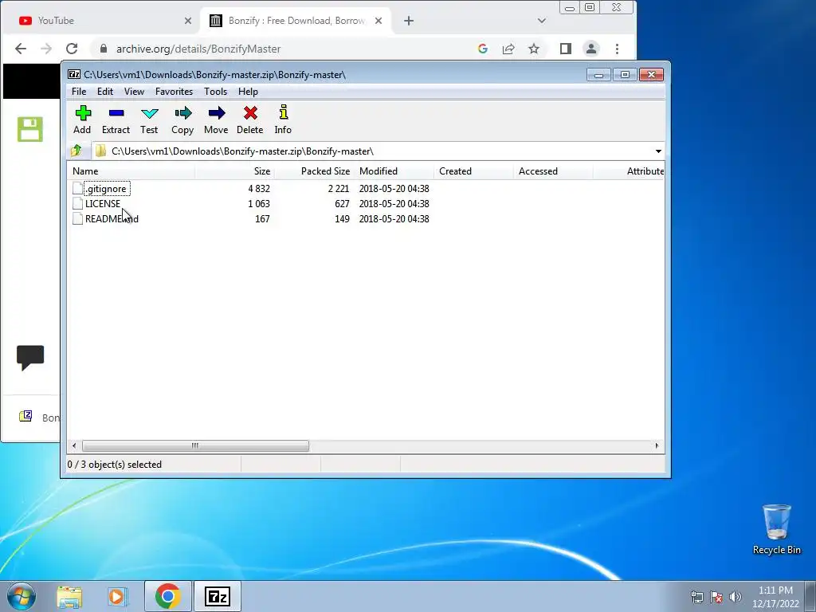The height and width of the screenshot is (612, 816).
Task: Open the Windows Start button
Action: pyautogui.click(x=22, y=596)
